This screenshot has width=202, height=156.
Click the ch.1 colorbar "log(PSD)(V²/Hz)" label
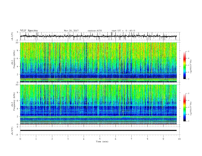click(191, 67)
